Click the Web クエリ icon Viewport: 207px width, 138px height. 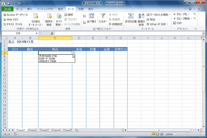[4, 20]
